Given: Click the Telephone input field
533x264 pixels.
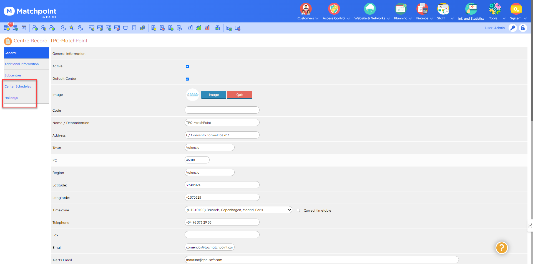Looking at the screenshot, I should 222,222.
